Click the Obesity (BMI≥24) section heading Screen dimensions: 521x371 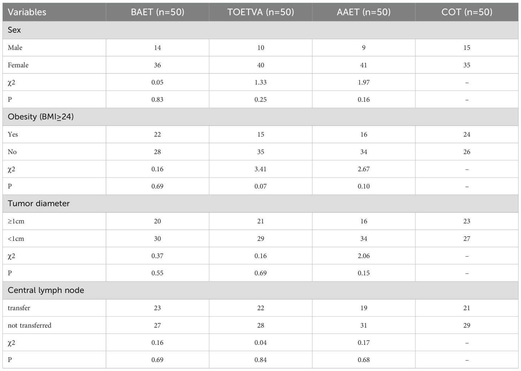(x=41, y=117)
